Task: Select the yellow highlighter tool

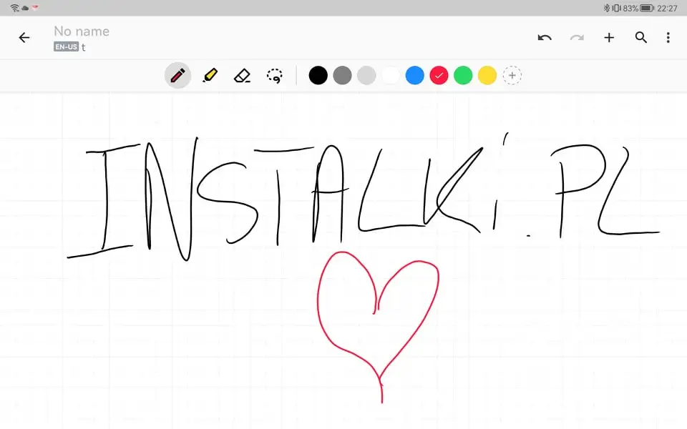Action: pyautogui.click(x=210, y=75)
